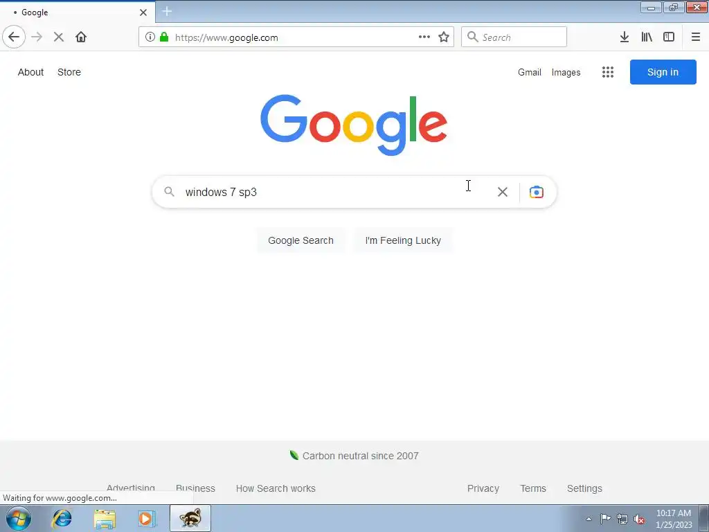The height and width of the screenshot is (532, 709).
Task: Go back with the browser back arrow
Action: click(x=14, y=37)
